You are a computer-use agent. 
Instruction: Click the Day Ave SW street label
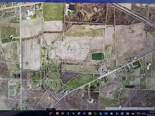20,61
